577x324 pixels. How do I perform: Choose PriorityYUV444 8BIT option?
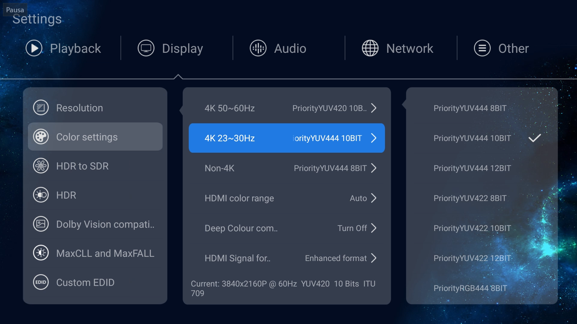pos(482,108)
